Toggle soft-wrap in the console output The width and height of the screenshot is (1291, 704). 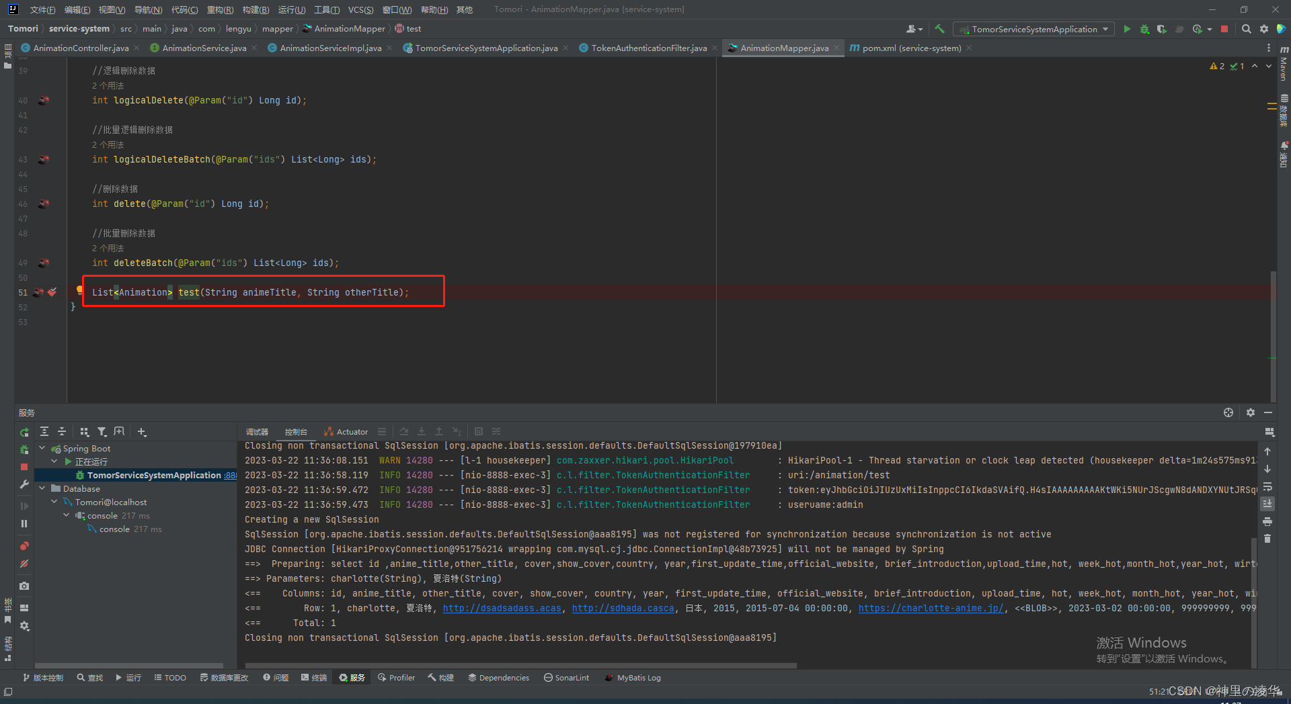tap(1267, 486)
